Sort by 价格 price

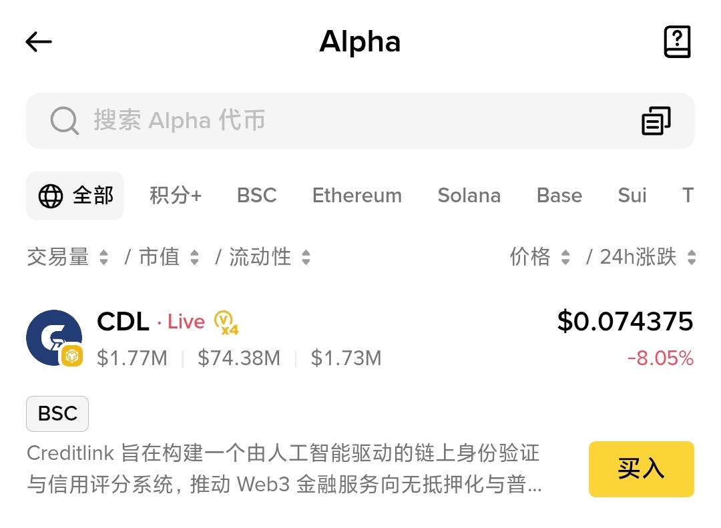coord(539,257)
